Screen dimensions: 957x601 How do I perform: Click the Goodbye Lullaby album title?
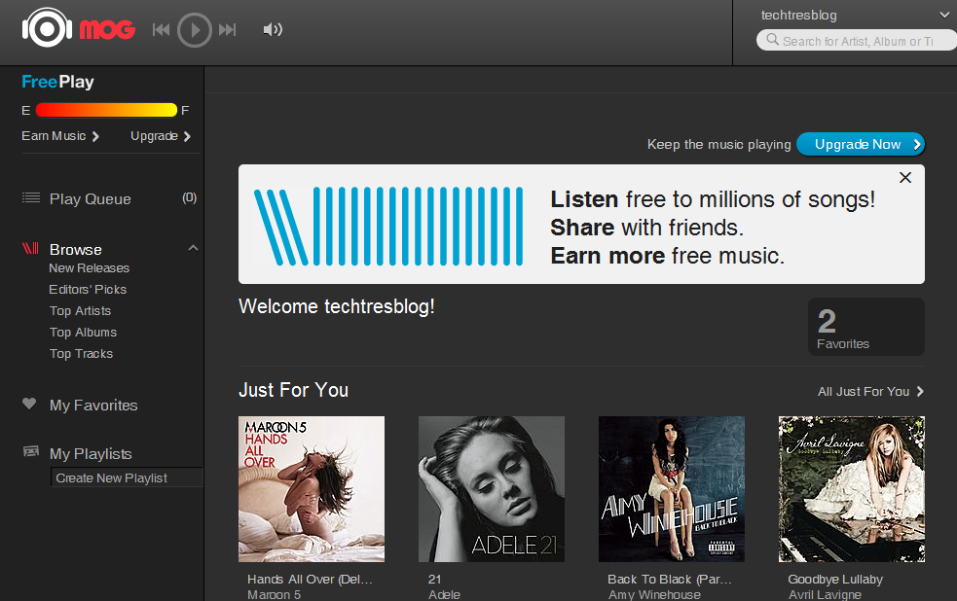coord(835,579)
